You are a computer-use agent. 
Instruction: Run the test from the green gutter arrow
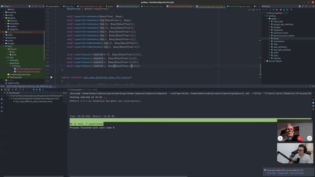click(x=51, y=77)
